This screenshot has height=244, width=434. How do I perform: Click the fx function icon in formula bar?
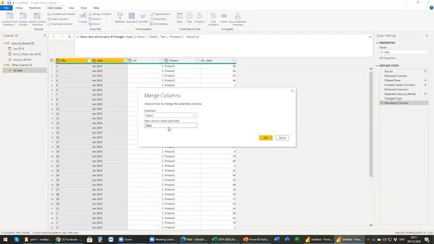click(x=69, y=37)
